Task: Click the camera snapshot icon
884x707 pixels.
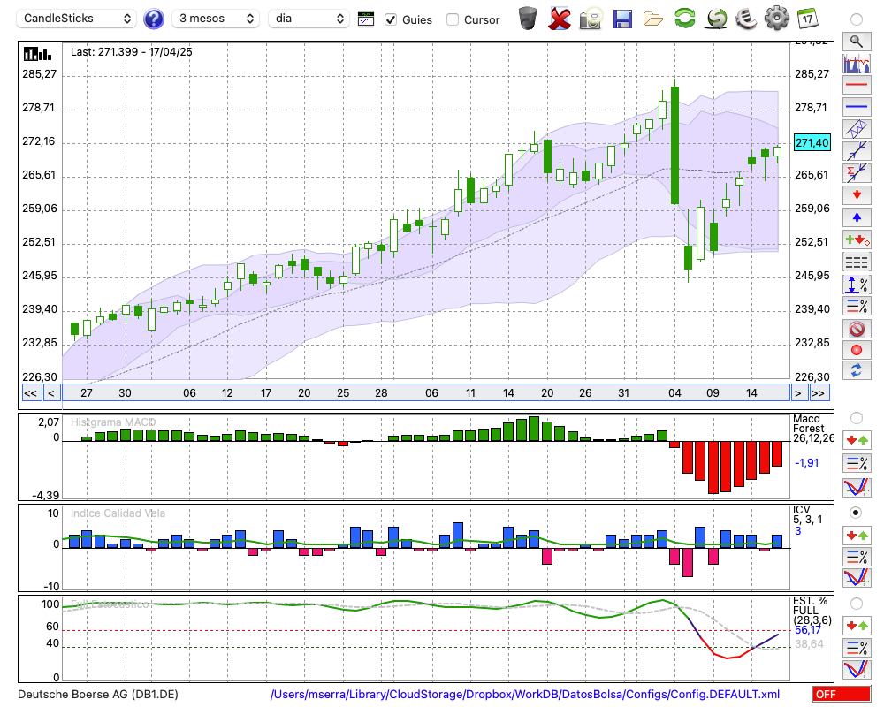Action: tap(591, 19)
